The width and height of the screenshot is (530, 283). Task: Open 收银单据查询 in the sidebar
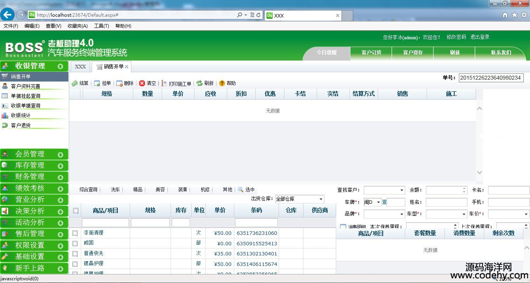[x=34, y=106]
